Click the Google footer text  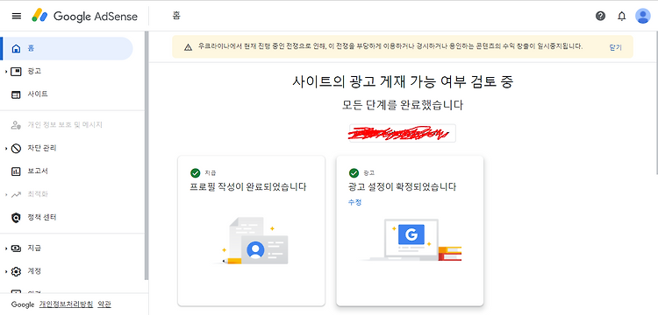point(23,304)
